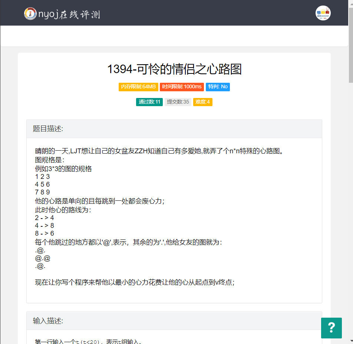
Task: Click the vertical scrollbar thumb
Action: (x=351, y=45)
